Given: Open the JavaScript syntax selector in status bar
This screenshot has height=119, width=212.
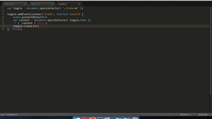Looking at the screenshot, I should 203,115.
